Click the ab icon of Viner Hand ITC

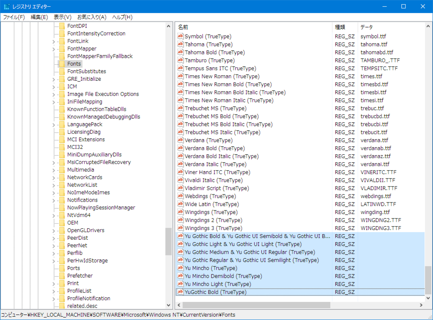[180, 172]
